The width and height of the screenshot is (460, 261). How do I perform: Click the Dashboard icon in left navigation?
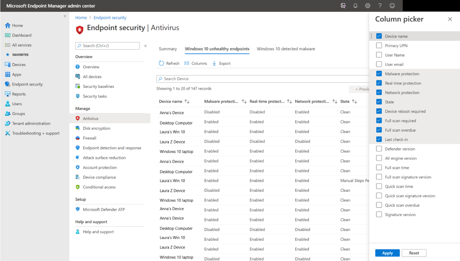tap(8, 35)
